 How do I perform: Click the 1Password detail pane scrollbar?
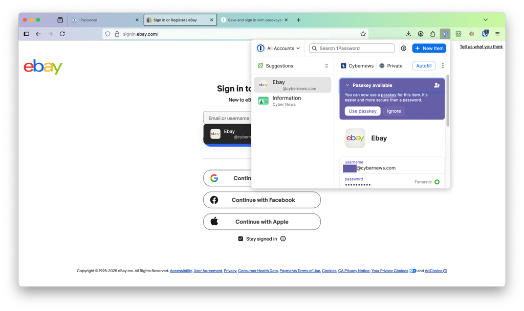click(448, 101)
